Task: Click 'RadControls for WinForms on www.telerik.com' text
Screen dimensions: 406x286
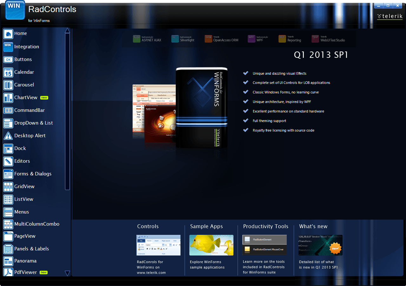Action: pos(151,267)
